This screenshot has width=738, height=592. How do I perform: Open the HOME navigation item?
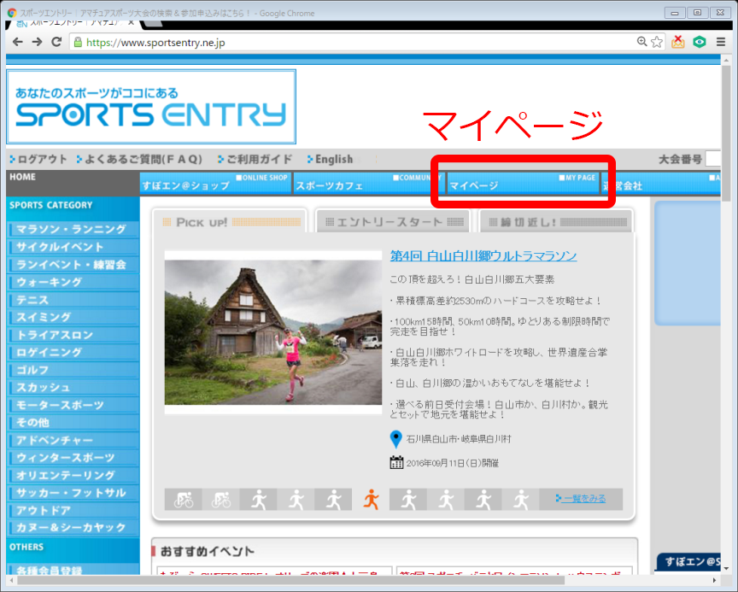pyautogui.click(x=73, y=183)
